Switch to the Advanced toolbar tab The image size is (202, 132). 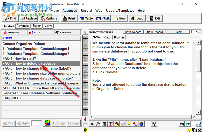23,26
